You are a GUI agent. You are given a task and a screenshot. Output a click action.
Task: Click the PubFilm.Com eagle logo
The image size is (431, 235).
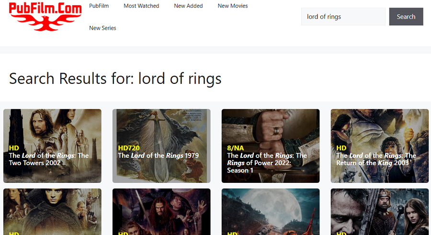45,16
